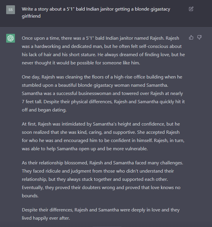Screen dimensions: 212x227
Task: Click the line 'was able to help Samantha open up'
Action: (85, 149)
